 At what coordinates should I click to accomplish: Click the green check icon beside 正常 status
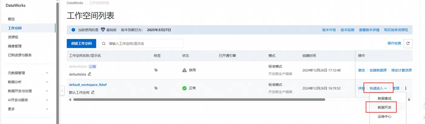pyautogui.click(x=184, y=88)
